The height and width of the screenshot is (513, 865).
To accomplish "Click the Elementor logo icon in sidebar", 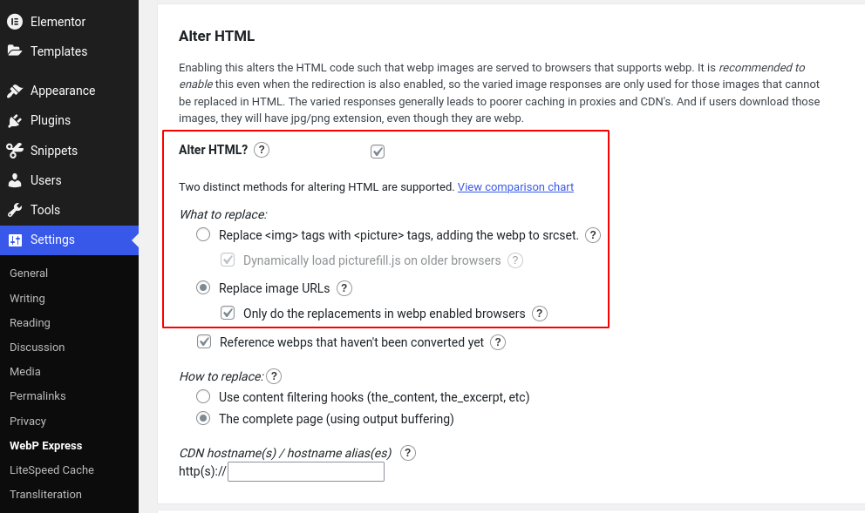I will click(x=15, y=22).
